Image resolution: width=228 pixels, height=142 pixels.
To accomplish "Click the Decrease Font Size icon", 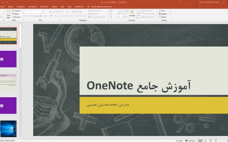I will point(53,12).
